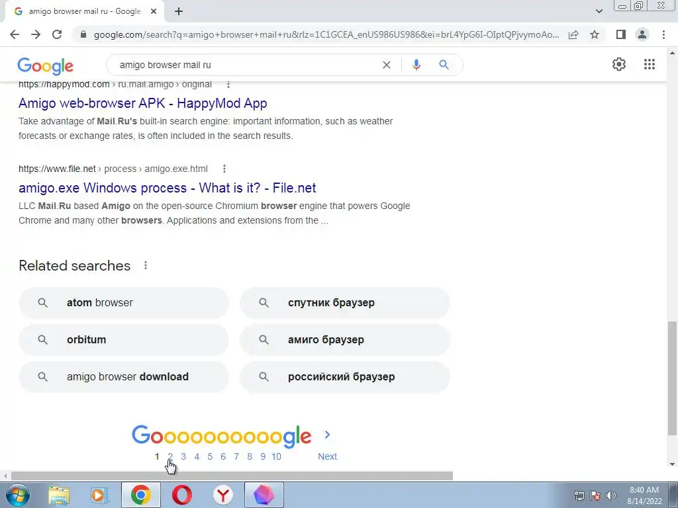Open the Windows Start menu orb
678x508 pixels.
click(18, 495)
